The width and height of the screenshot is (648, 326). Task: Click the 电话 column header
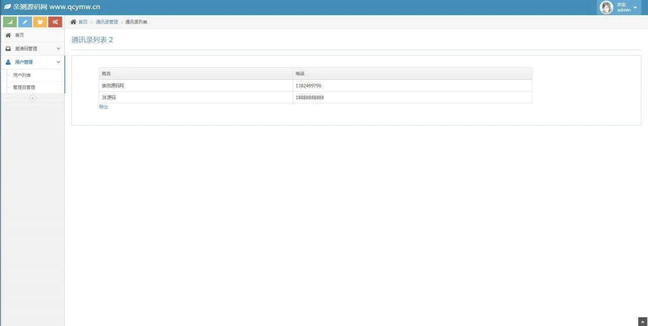pos(300,74)
